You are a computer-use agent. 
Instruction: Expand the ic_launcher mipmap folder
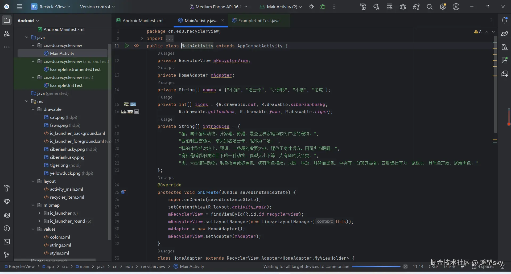pyautogui.click(x=39, y=213)
